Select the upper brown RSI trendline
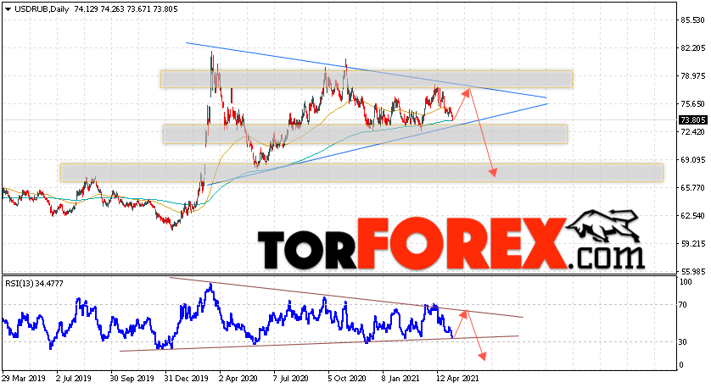The image size is (711, 388). click(x=346, y=297)
